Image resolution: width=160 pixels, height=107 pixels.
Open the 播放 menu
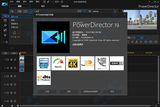[x=38, y=2]
